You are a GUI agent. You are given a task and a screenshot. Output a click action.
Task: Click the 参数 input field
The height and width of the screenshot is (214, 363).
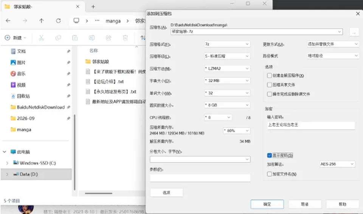point(200,178)
